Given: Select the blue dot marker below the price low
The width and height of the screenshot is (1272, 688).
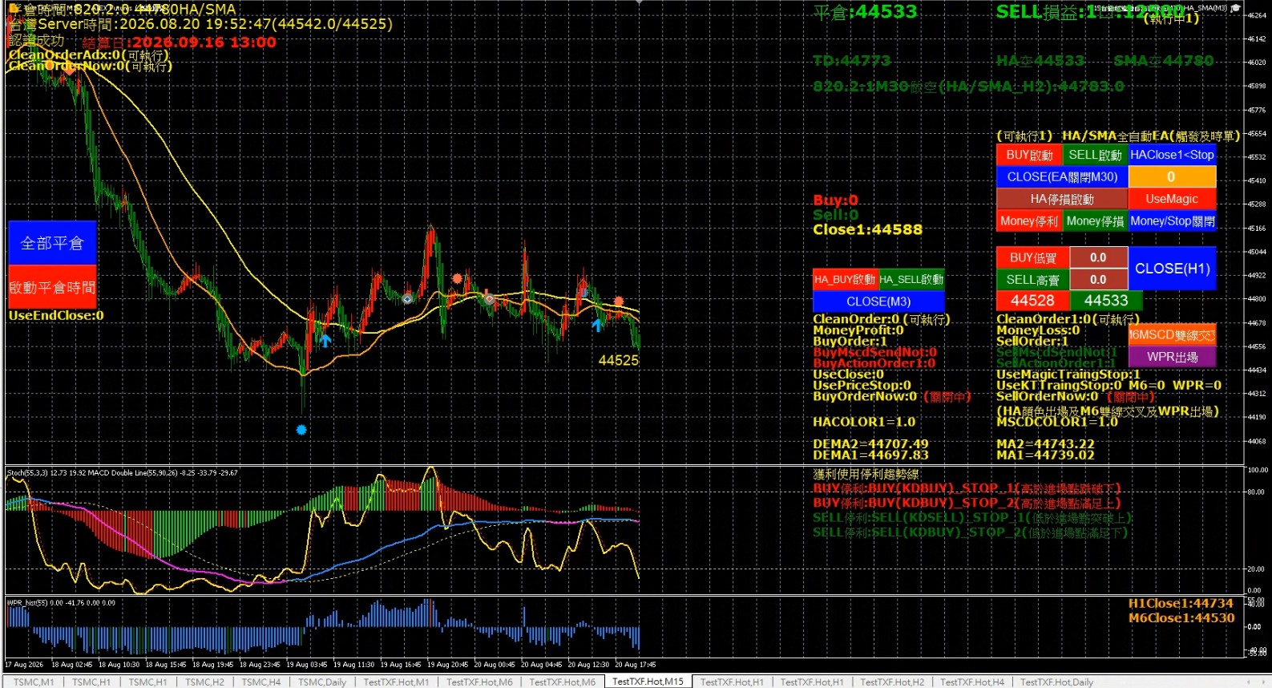Looking at the screenshot, I should click(x=301, y=430).
